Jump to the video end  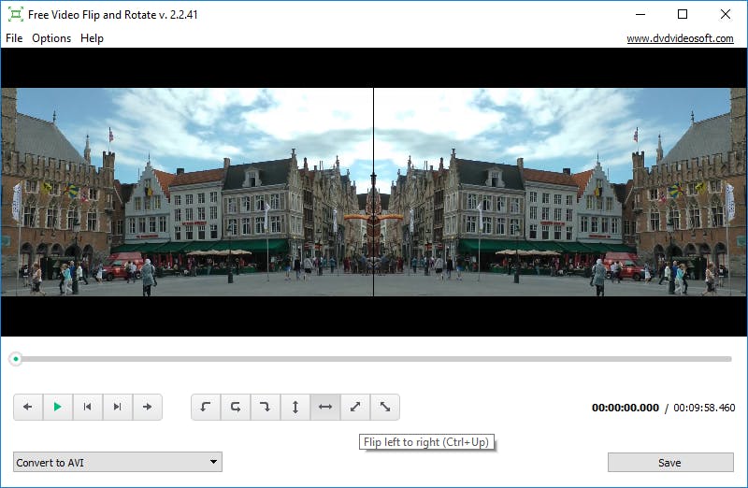tap(118, 407)
